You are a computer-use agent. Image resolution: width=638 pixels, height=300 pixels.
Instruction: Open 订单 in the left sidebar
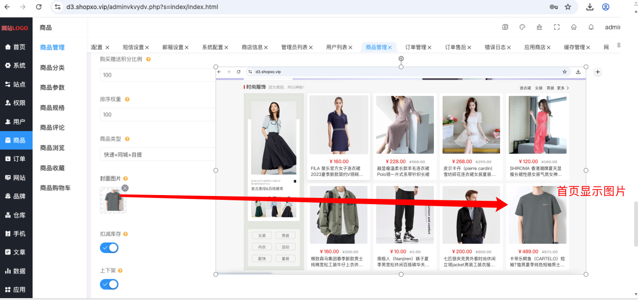tap(16, 159)
